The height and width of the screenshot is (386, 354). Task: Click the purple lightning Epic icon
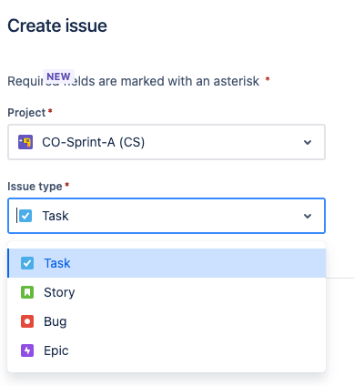27,350
